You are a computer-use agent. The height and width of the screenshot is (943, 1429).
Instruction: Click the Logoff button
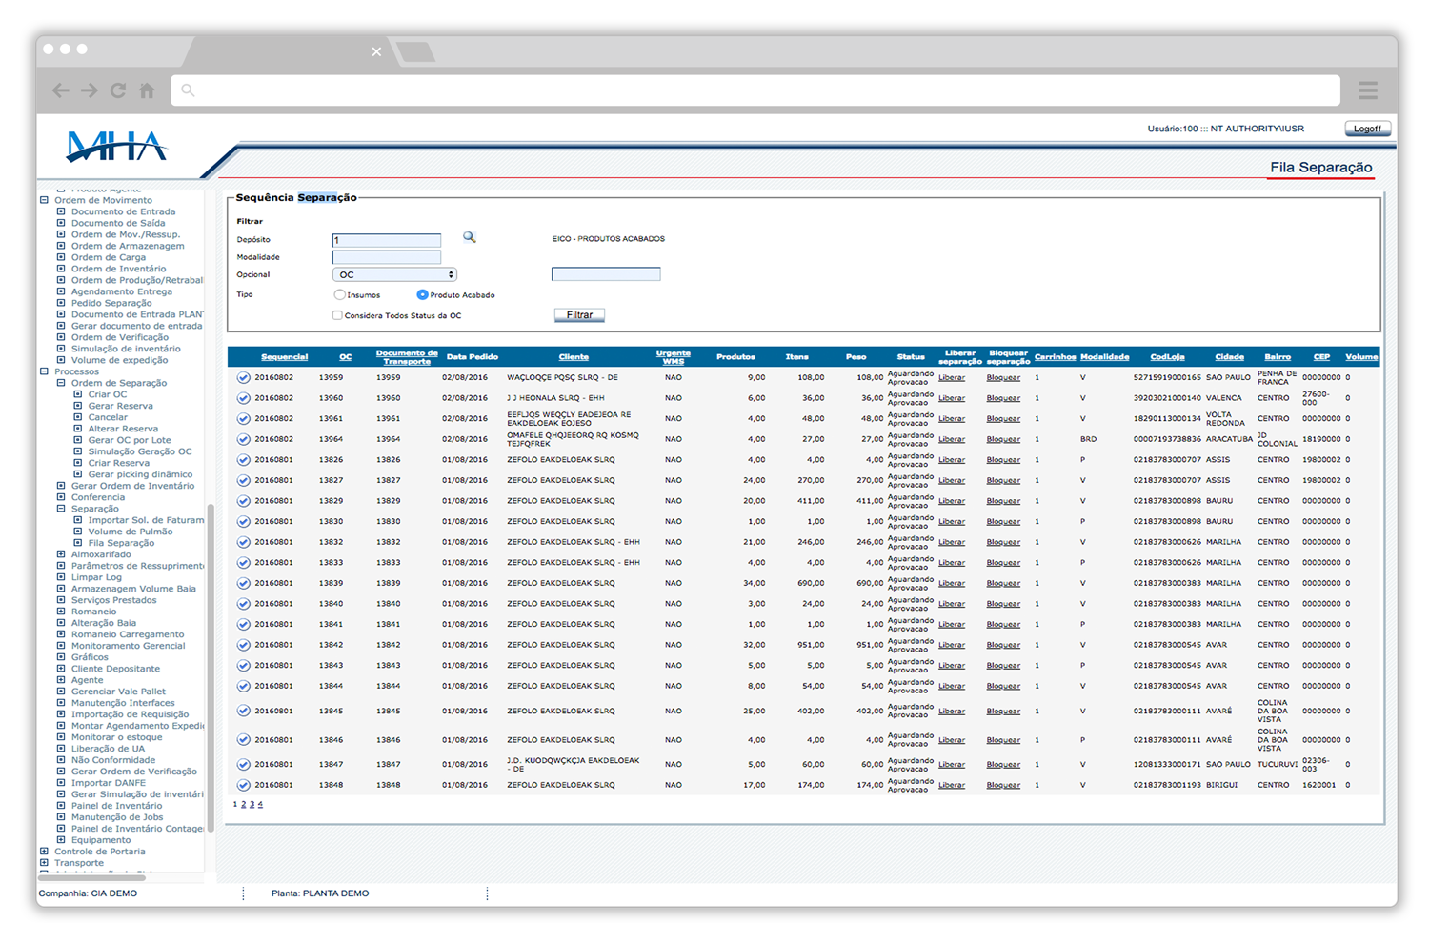1368,129
